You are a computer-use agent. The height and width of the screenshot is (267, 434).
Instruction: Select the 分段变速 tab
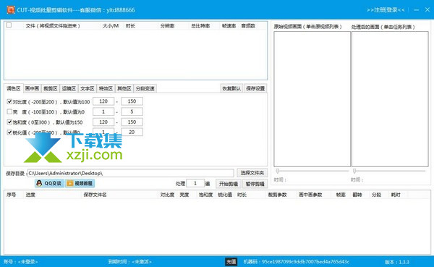(x=145, y=88)
